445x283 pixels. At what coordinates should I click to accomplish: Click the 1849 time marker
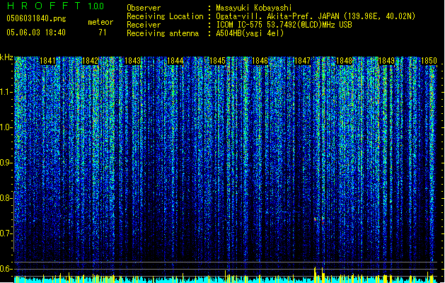click(387, 61)
